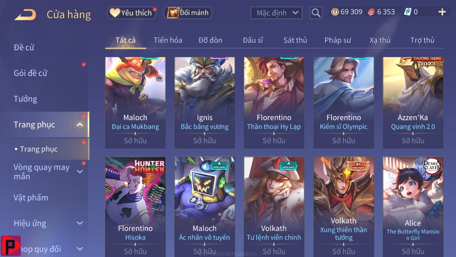Select Florentino Hisoka skin card
This screenshot has width=456, height=257.
(x=135, y=207)
